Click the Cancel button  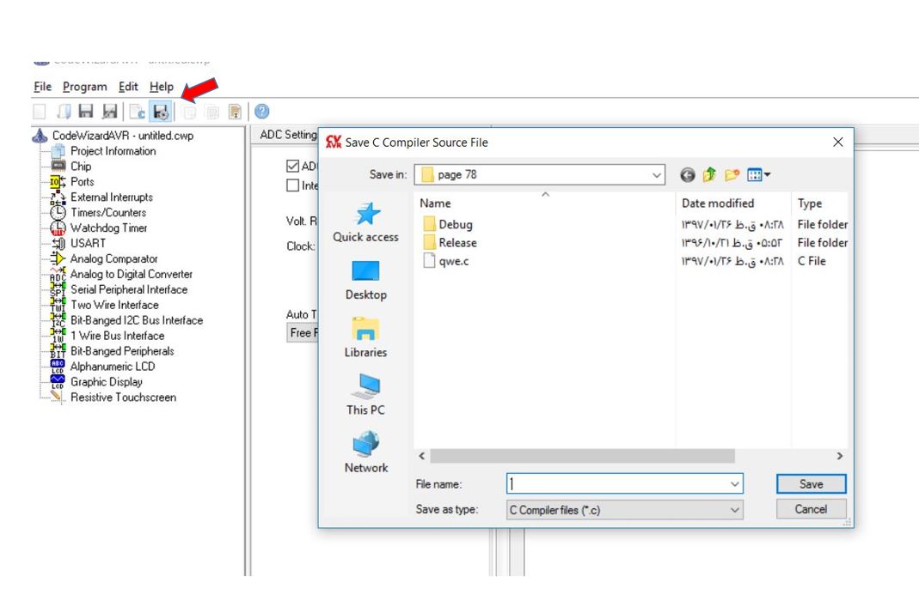pyautogui.click(x=812, y=509)
